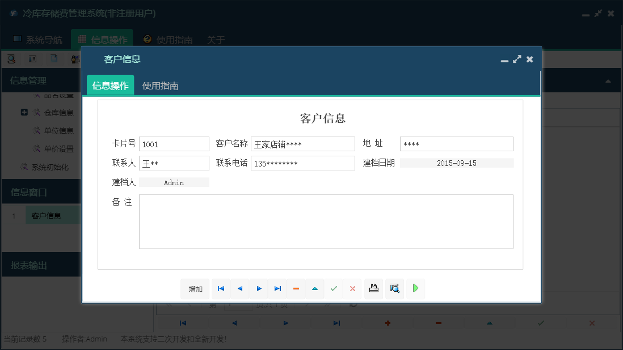Expand the 仓库信息 tree node

[24, 112]
